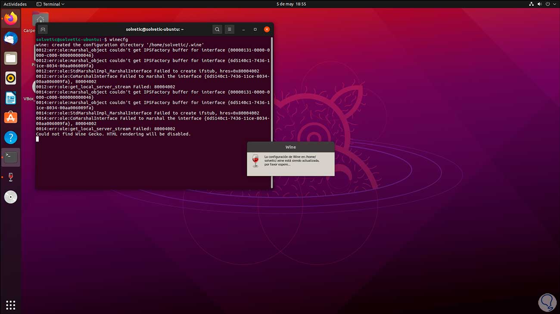Click the Terminal icon in dock
The image size is (560, 314).
[x=11, y=157]
